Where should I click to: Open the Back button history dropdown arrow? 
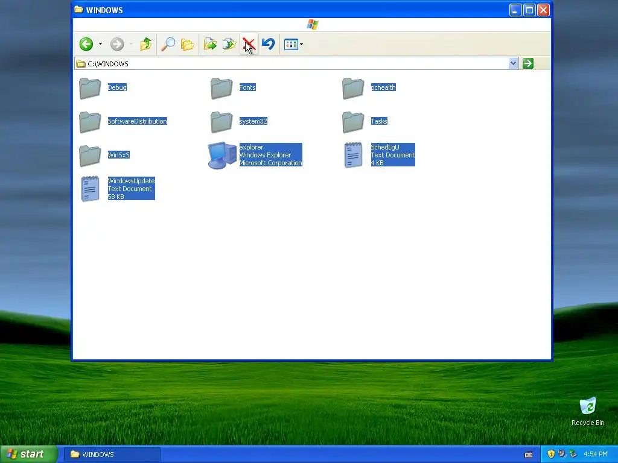coord(101,44)
